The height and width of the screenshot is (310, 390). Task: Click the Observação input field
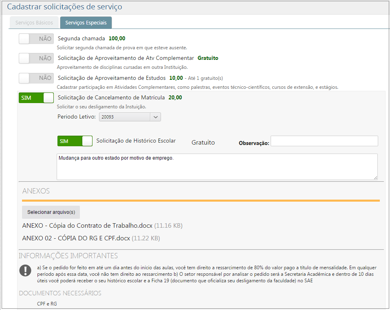click(325, 141)
